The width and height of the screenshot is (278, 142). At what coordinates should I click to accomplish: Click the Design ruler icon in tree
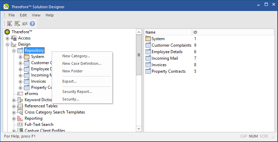click(14, 44)
